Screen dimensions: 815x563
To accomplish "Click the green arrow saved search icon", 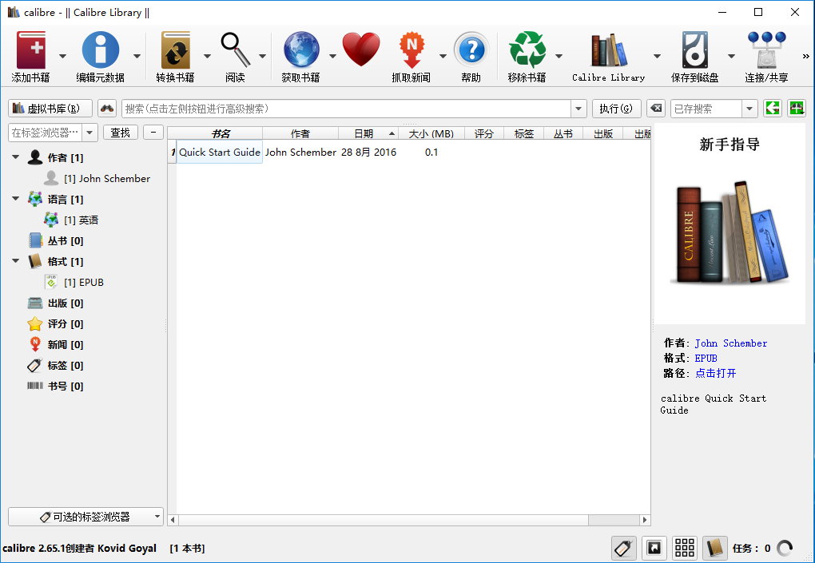I will click(x=773, y=109).
